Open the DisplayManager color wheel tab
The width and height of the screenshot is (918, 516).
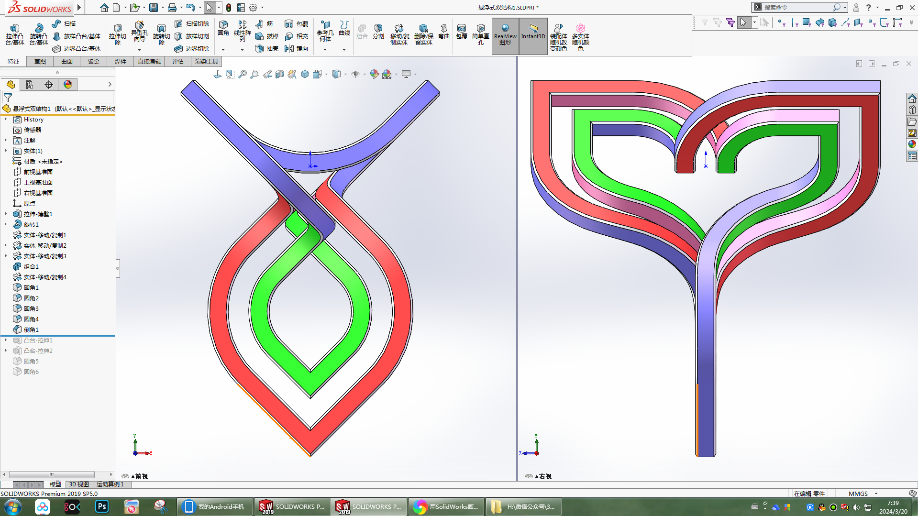pyautogui.click(x=68, y=85)
